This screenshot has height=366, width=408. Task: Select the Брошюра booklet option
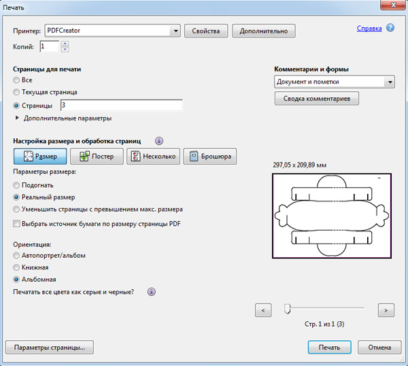[x=209, y=156]
